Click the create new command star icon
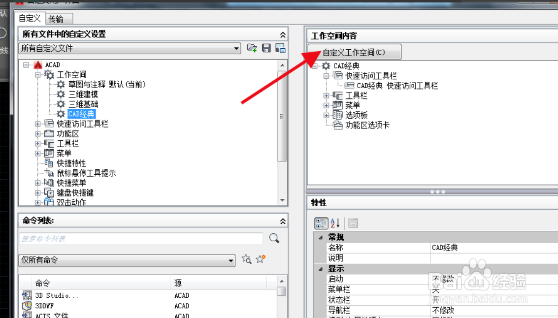Screen dimensions: 558x318 [x=261, y=259]
